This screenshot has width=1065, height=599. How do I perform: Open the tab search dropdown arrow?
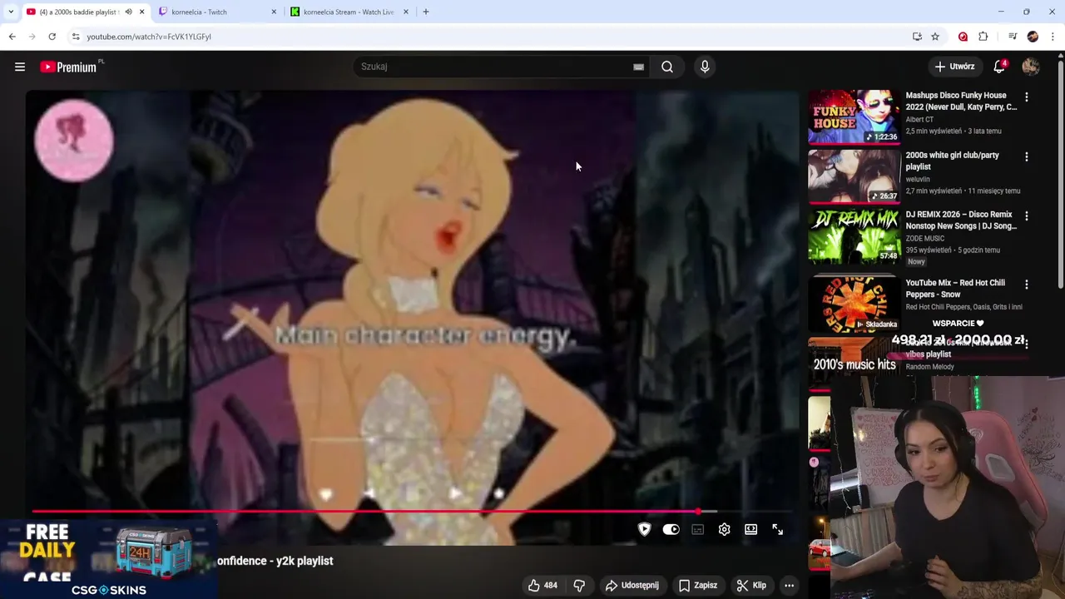(10, 12)
